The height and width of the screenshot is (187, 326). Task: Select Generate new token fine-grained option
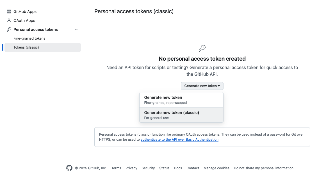click(181, 100)
